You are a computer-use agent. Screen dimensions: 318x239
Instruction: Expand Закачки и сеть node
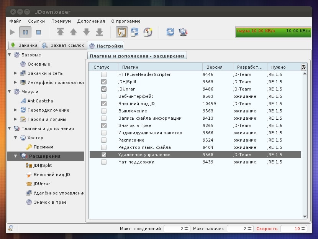pos(16,73)
